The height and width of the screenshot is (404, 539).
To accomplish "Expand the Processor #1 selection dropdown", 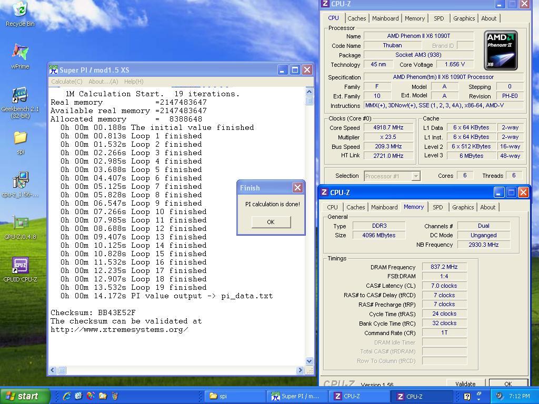I will pos(416,176).
